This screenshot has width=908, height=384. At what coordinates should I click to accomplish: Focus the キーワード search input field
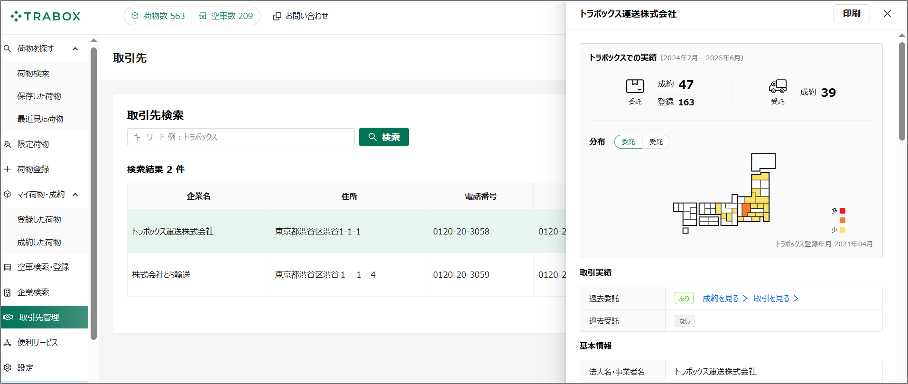[x=241, y=137]
